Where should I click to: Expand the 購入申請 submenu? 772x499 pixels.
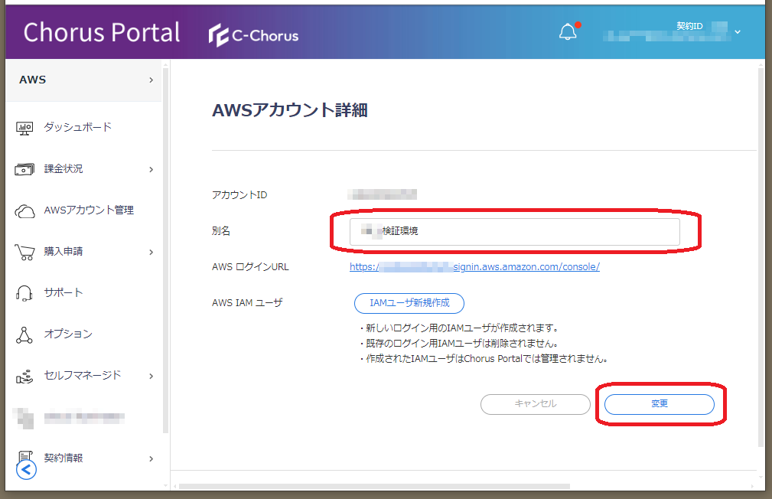coord(151,252)
